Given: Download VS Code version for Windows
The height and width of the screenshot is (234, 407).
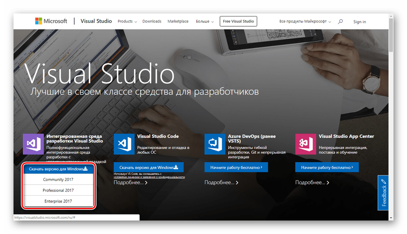Looking at the screenshot, I should [x=149, y=167].
